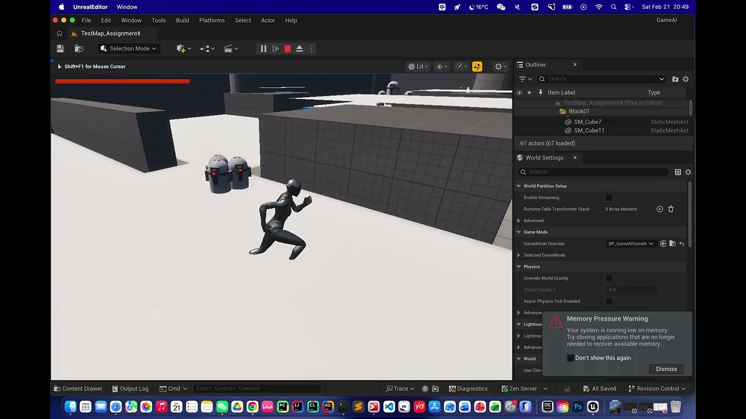
Task: Check Don't show this again
Action: [x=571, y=358]
